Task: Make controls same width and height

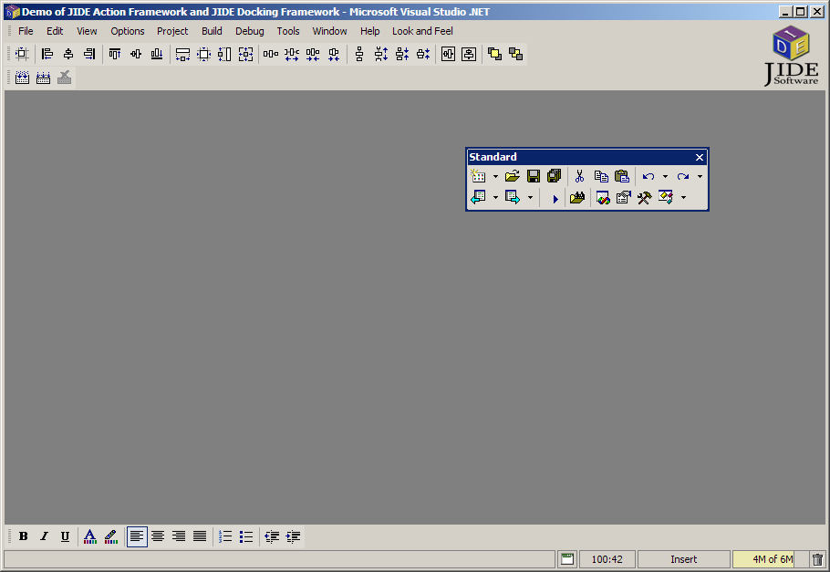Action: coord(245,54)
